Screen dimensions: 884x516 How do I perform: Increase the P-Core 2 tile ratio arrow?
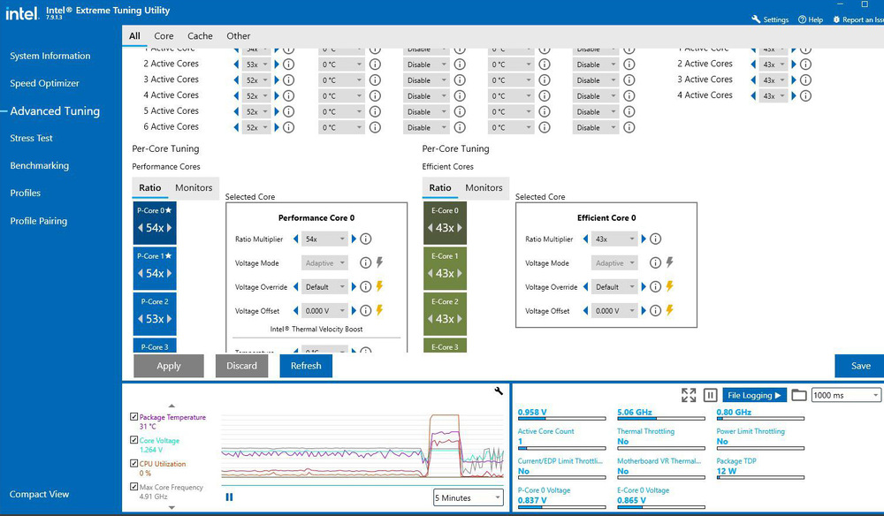click(169, 319)
